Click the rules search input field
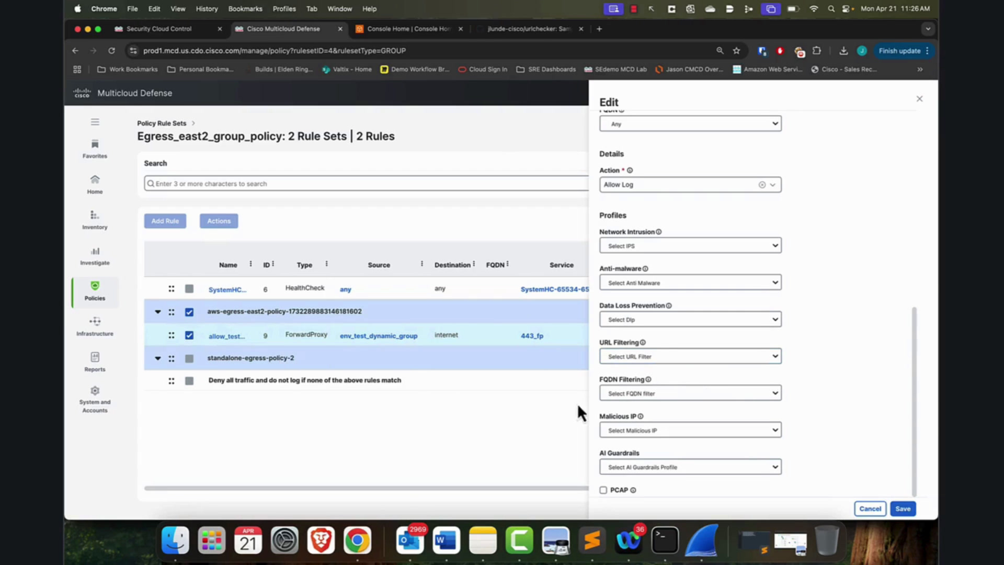This screenshot has height=565, width=1004. click(x=366, y=184)
